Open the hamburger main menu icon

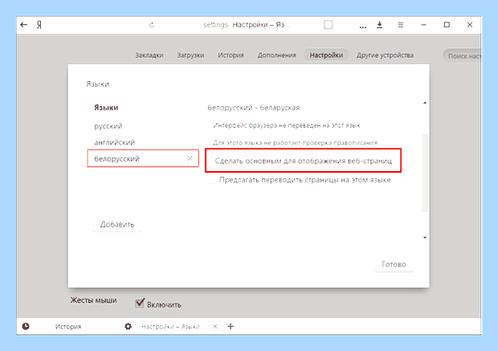click(x=401, y=25)
